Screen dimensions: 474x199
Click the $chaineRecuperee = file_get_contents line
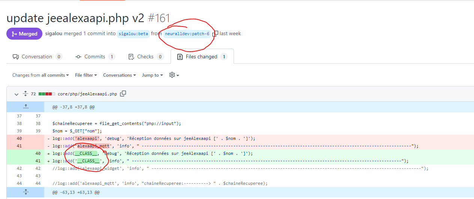click(117, 123)
